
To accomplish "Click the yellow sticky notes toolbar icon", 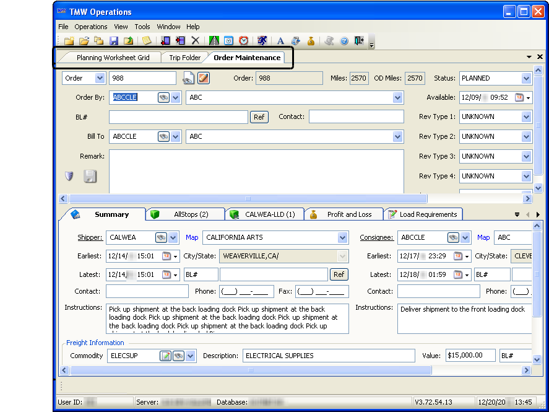I will pyautogui.click(x=146, y=41).
